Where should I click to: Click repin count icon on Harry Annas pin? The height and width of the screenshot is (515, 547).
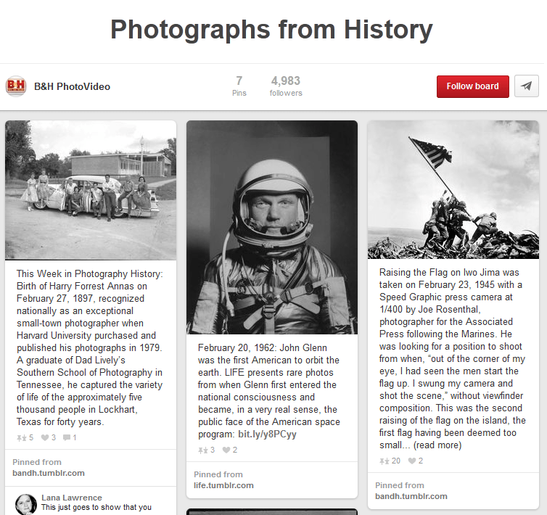coord(22,437)
